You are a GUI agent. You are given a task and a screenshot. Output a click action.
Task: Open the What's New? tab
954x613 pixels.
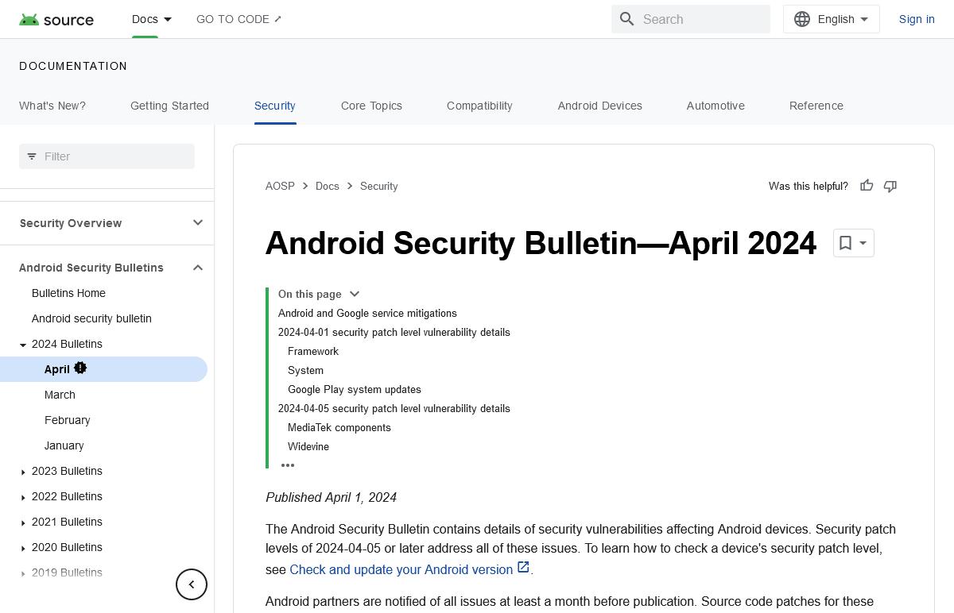pyautogui.click(x=52, y=106)
